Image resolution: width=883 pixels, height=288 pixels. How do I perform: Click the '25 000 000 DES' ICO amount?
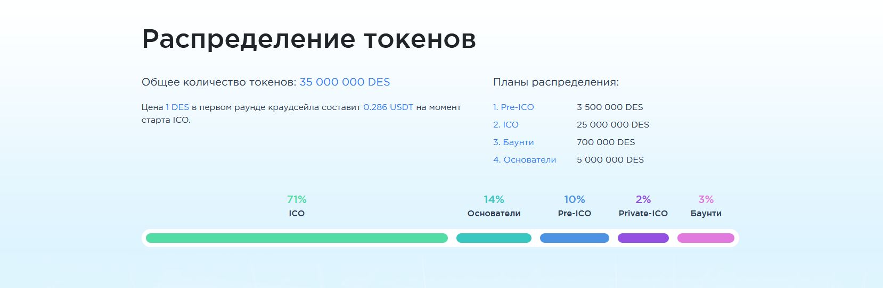click(613, 124)
